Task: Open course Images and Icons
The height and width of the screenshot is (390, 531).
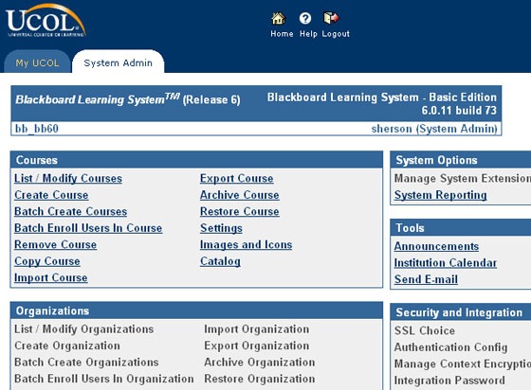Action: coord(247,244)
